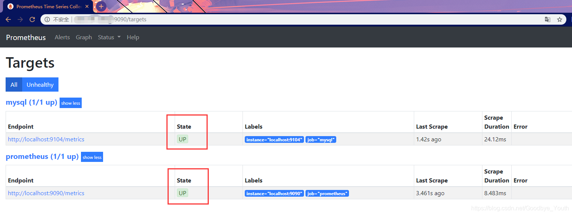The width and height of the screenshot is (572, 215).
Task: Click the browser forward arrow
Action: point(20,19)
